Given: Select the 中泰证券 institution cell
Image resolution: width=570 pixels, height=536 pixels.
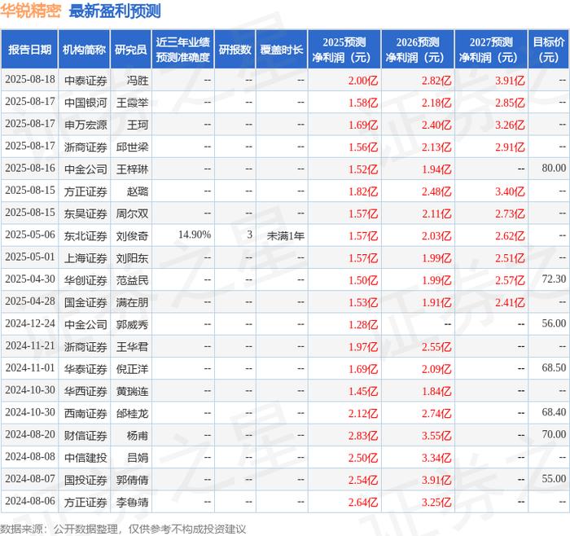Looking at the screenshot, I should pos(85,81).
